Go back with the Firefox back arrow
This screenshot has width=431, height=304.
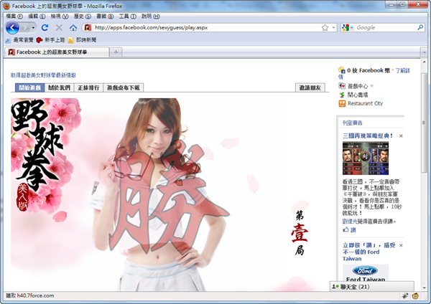click(12, 27)
